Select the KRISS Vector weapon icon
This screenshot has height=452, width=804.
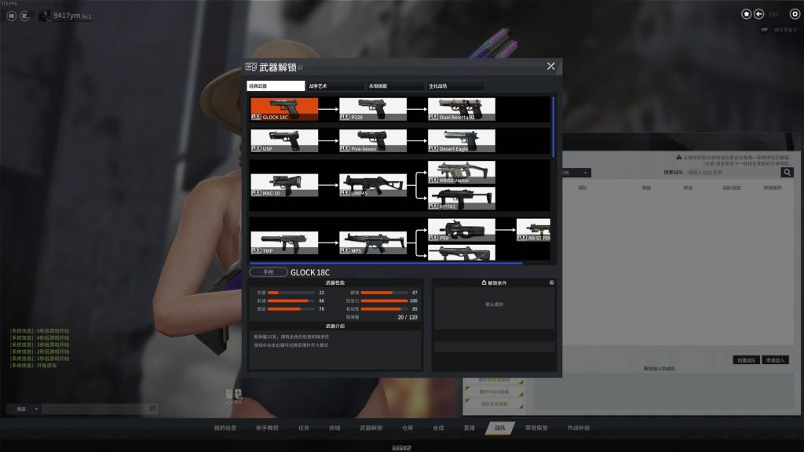point(461,172)
